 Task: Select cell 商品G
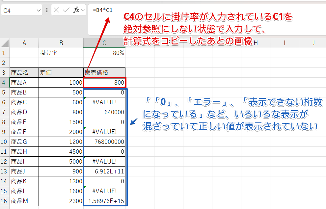coord(24,142)
